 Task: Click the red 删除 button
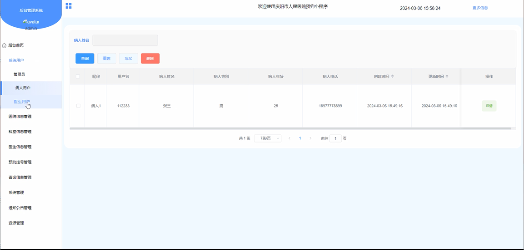point(150,59)
